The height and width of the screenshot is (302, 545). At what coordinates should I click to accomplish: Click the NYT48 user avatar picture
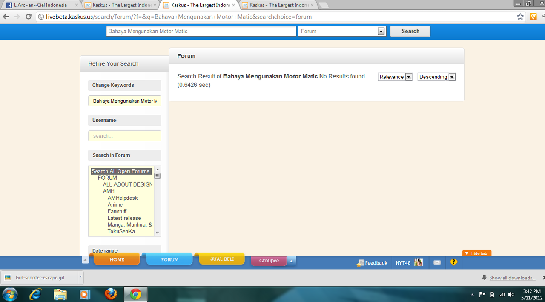419,262
